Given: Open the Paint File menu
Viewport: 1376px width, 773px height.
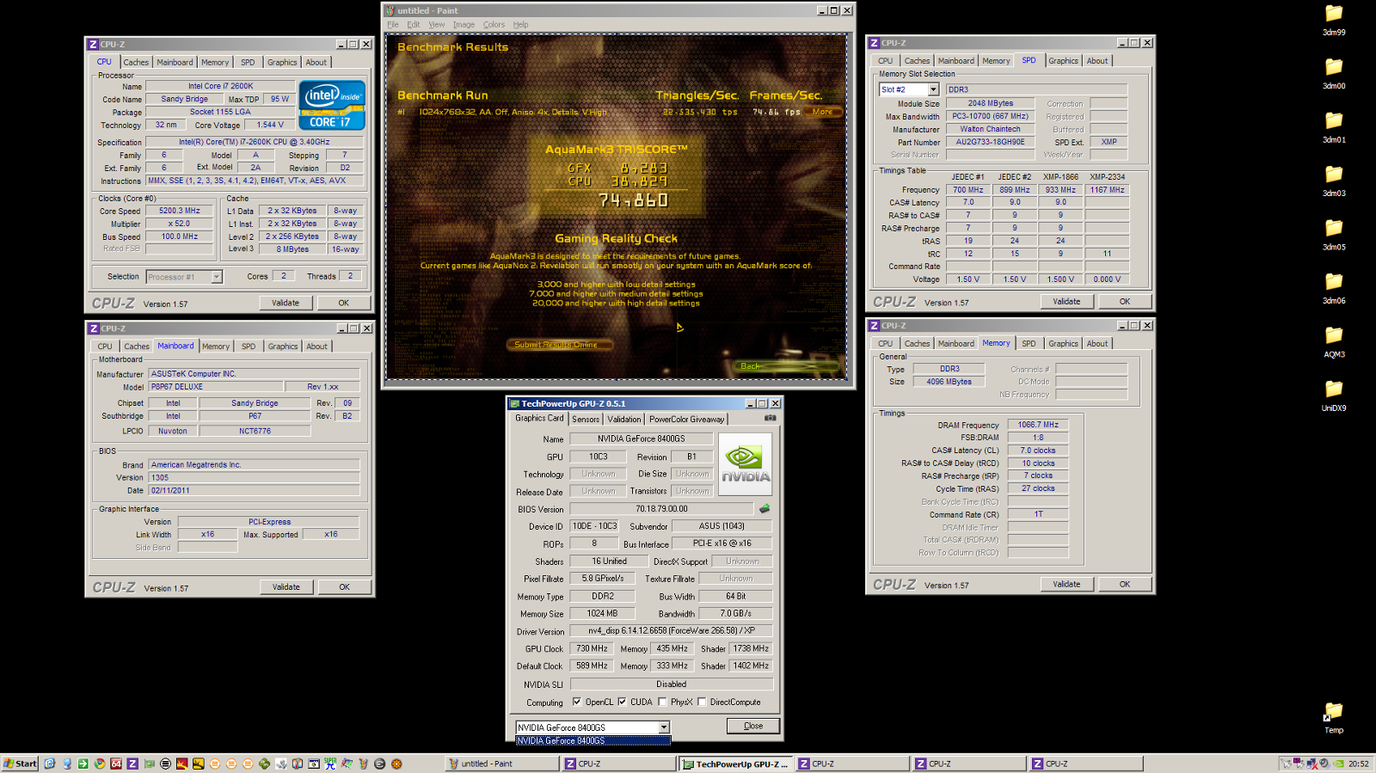Looking at the screenshot, I should [x=393, y=25].
